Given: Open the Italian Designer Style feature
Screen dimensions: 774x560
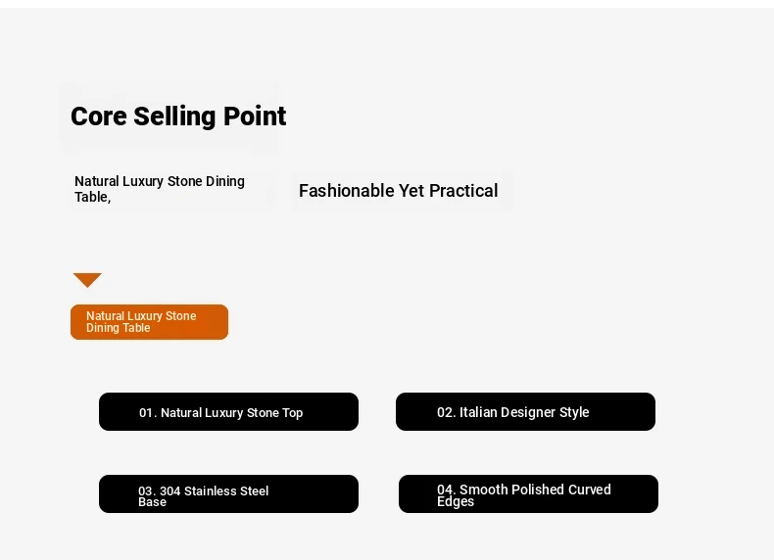Looking at the screenshot, I should click(525, 412).
